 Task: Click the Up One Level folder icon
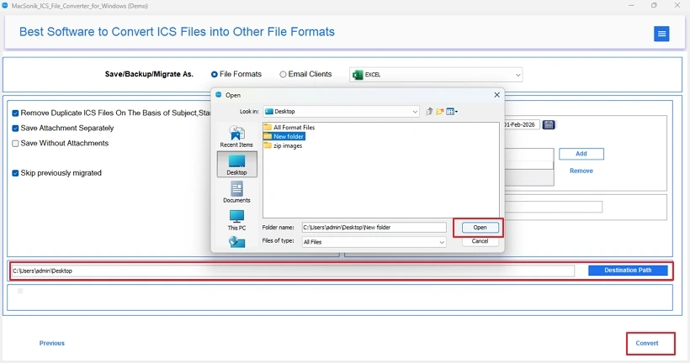[429, 112]
